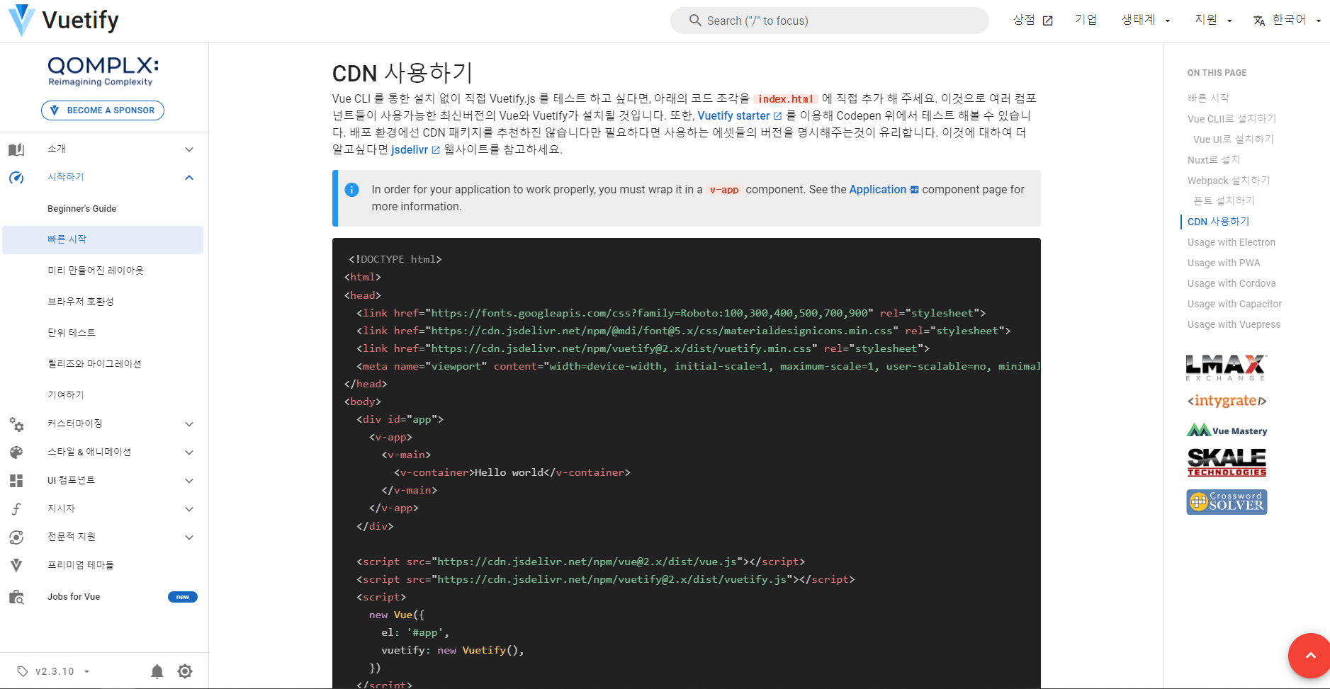
Task: Click the QOMPLX sponsor logo
Action: [x=103, y=72]
